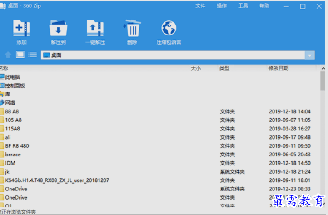Click 系统文件夹 type in jk row
328x215 pixels.
(x=232, y=172)
